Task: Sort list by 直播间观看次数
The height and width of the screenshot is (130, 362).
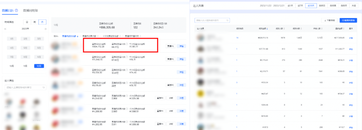Action: [90, 36]
